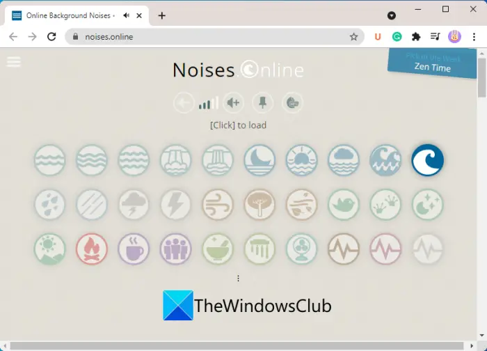View site information via the padlock
The height and width of the screenshot is (351, 487).
[75, 37]
